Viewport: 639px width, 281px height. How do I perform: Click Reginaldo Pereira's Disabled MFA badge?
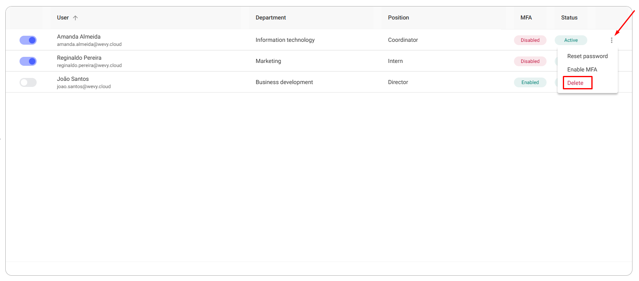tap(530, 61)
